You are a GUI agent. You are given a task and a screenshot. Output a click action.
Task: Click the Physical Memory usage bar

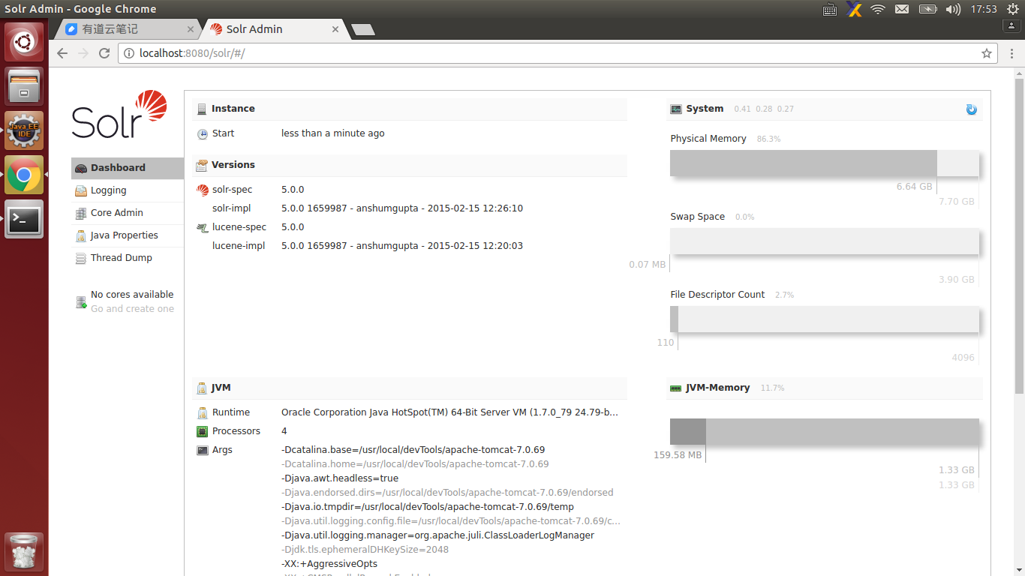click(825, 163)
